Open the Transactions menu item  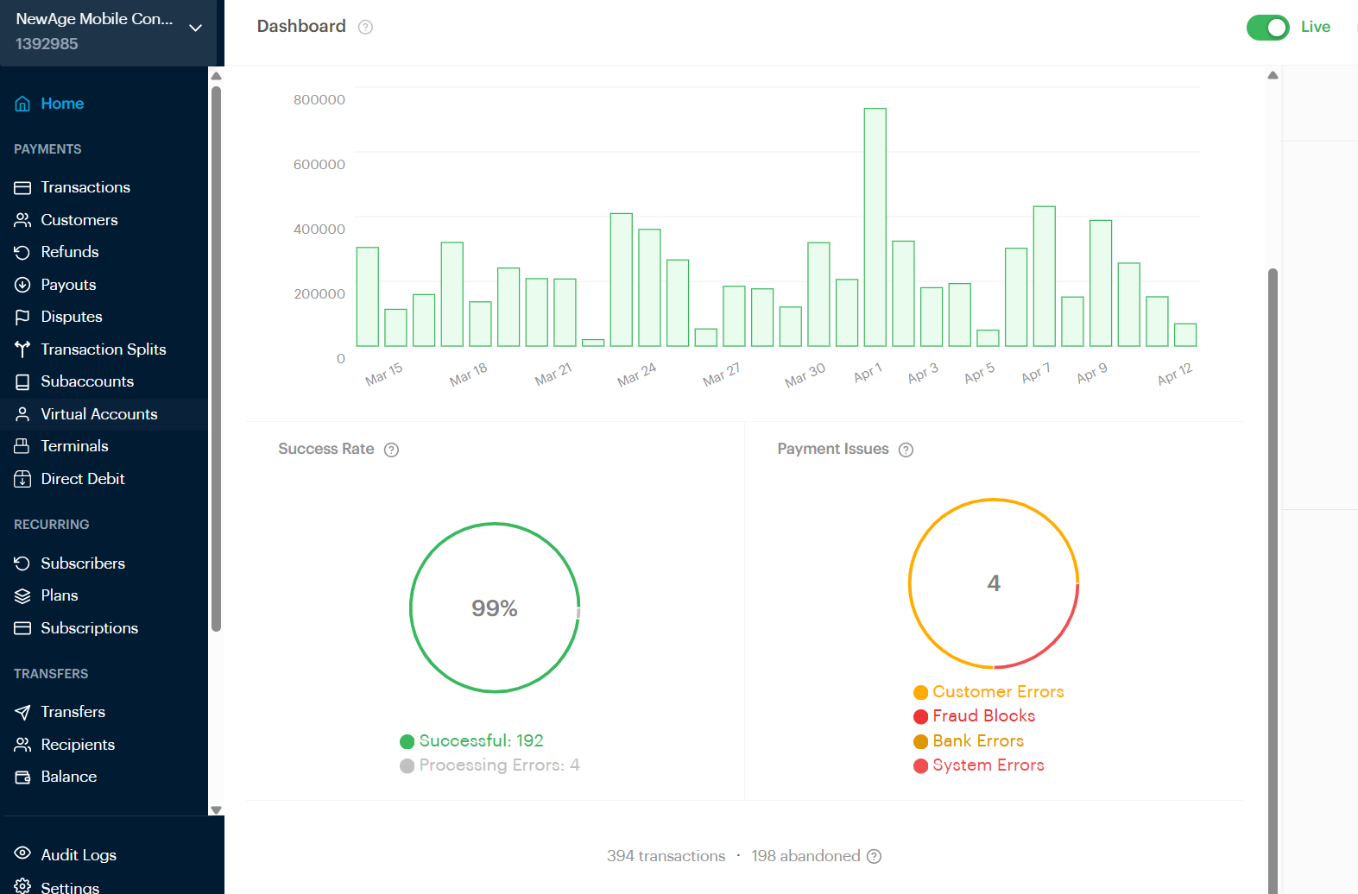[85, 187]
